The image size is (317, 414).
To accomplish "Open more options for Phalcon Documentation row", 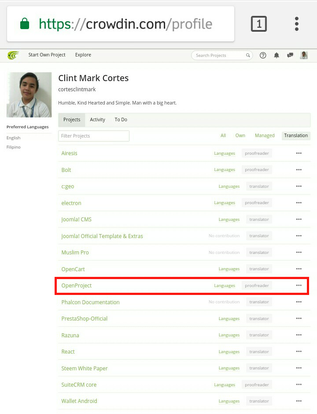I will tap(299, 302).
